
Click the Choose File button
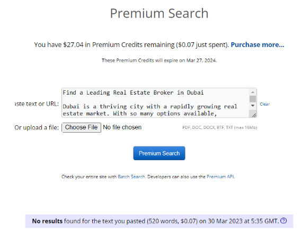pyautogui.click(x=81, y=127)
